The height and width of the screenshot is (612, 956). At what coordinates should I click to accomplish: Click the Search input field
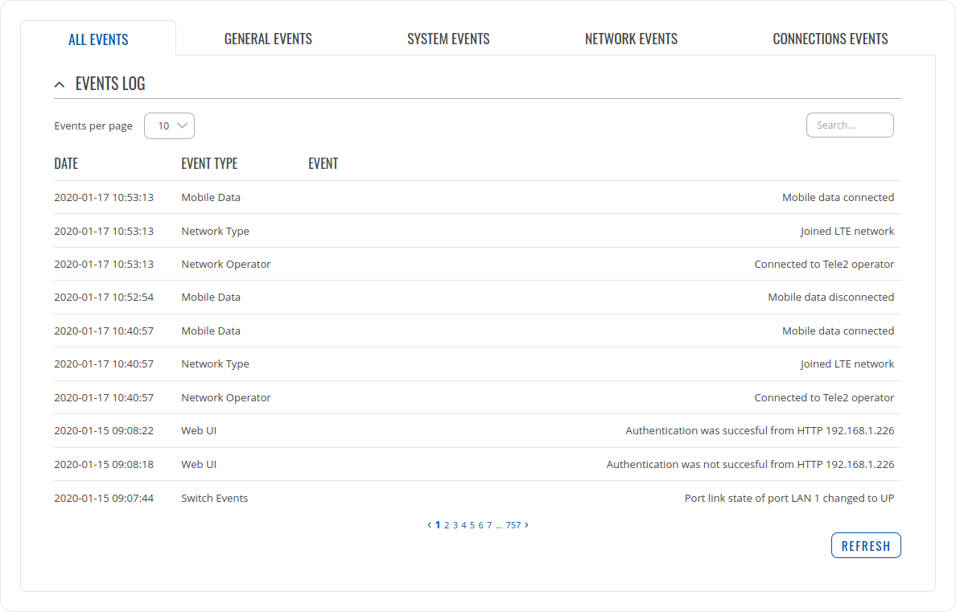tap(849, 125)
